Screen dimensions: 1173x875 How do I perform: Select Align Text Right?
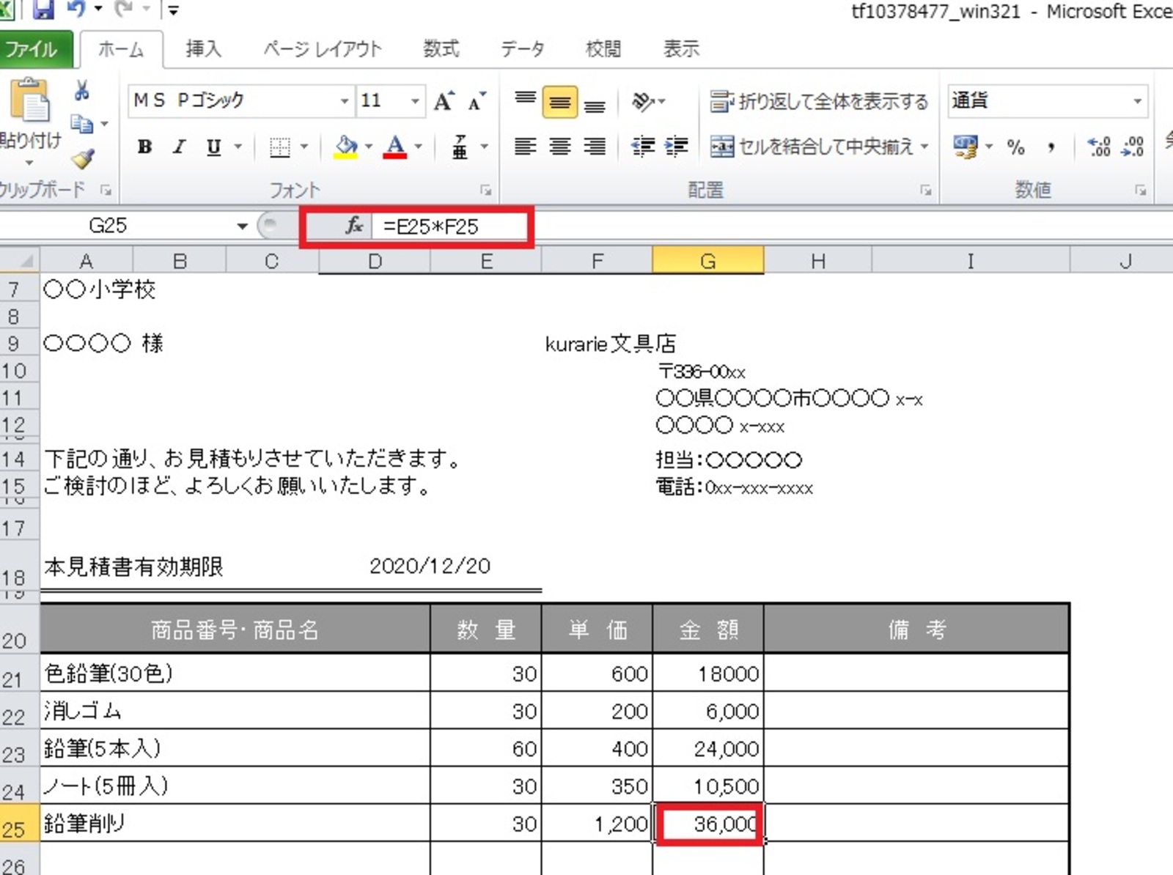pos(595,147)
